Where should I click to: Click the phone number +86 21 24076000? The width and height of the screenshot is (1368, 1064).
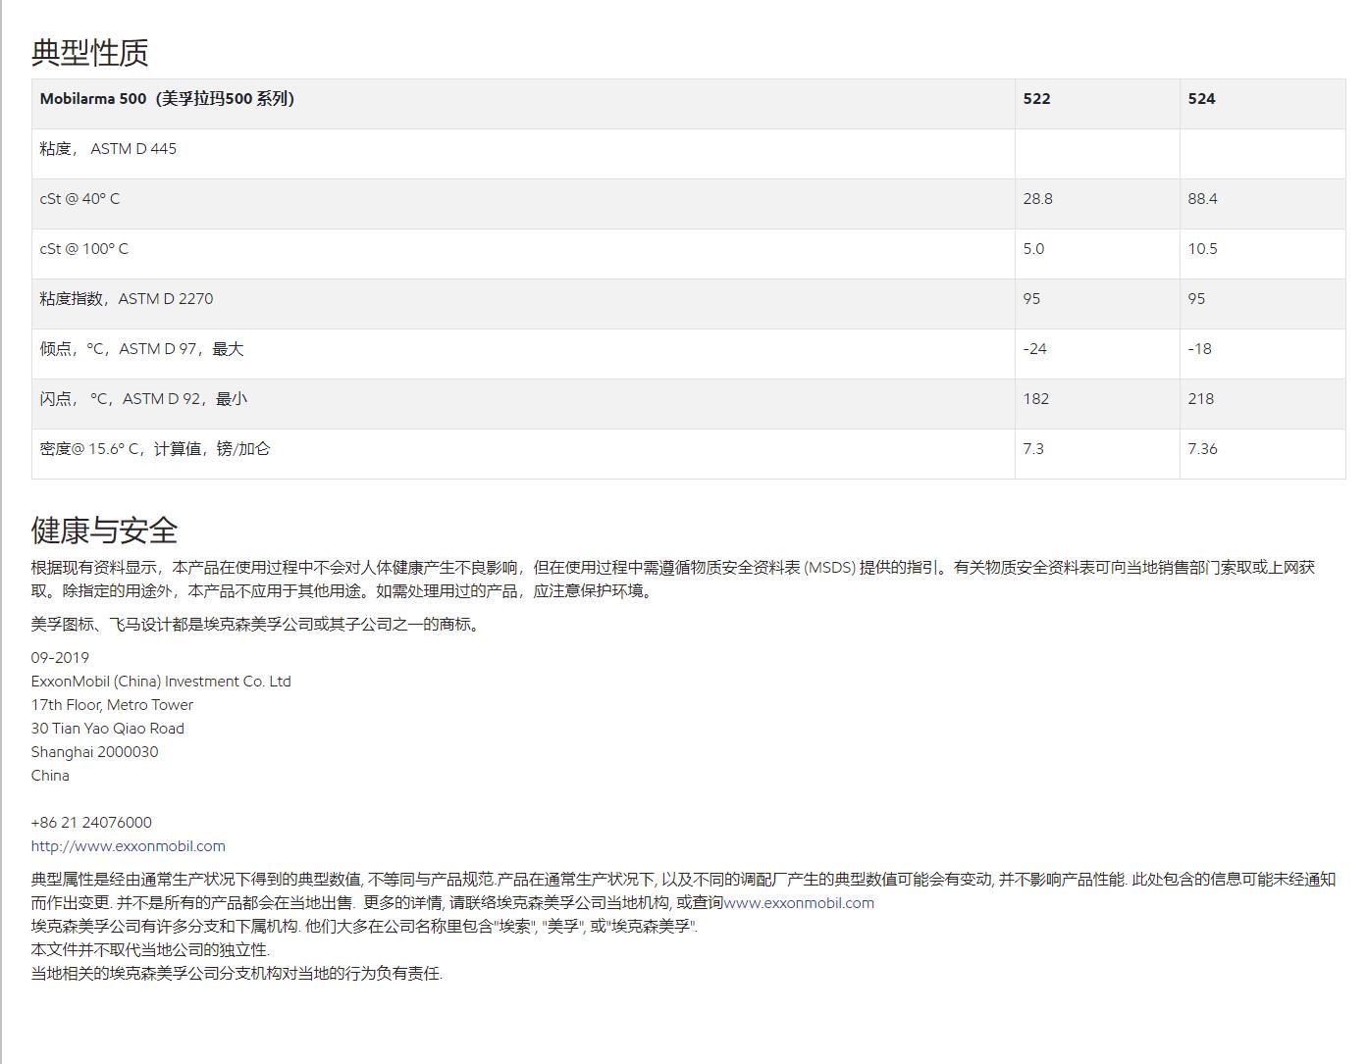click(91, 823)
